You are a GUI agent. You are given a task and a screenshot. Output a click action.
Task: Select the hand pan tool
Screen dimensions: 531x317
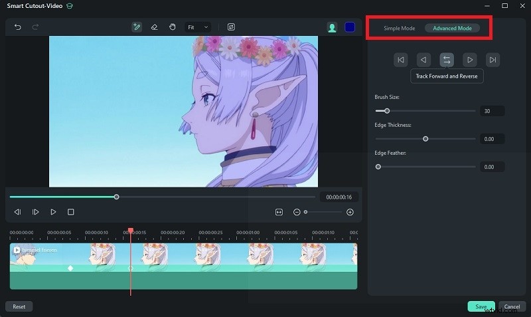click(173, 27)
